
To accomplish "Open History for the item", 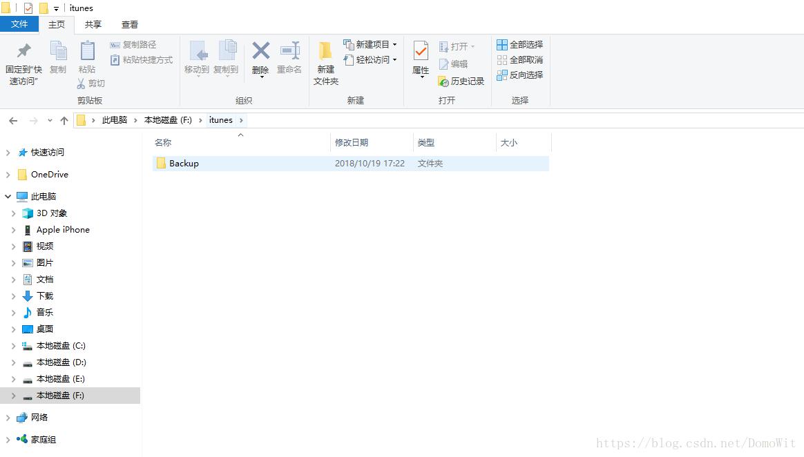I will coord(461,81).
